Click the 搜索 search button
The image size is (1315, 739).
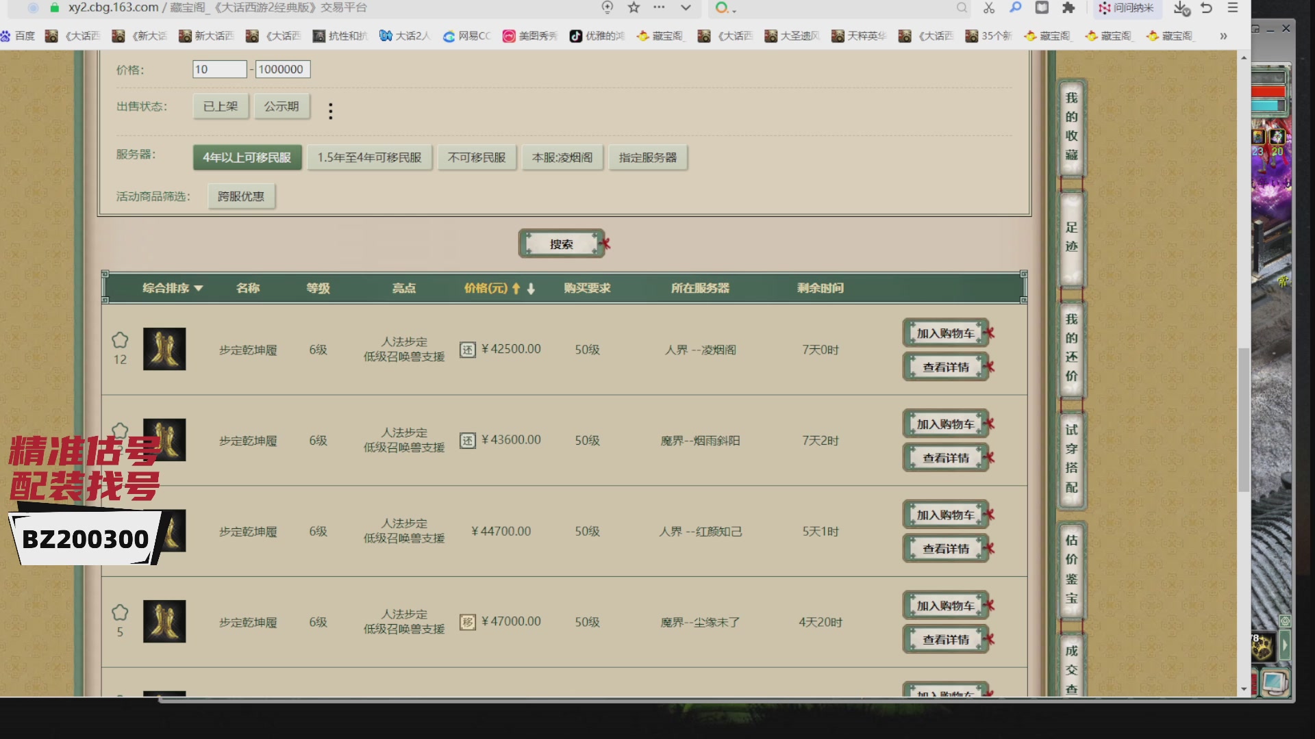pyautogui.click(x=561, y=244)
